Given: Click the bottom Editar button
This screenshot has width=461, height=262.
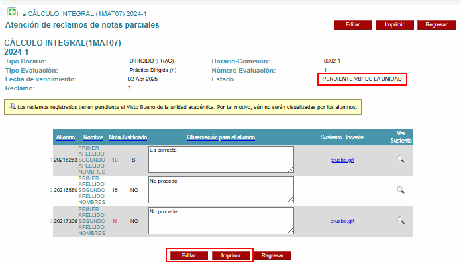Looking at the screenshot, I should pyautogui.click(x=189, y=255).
